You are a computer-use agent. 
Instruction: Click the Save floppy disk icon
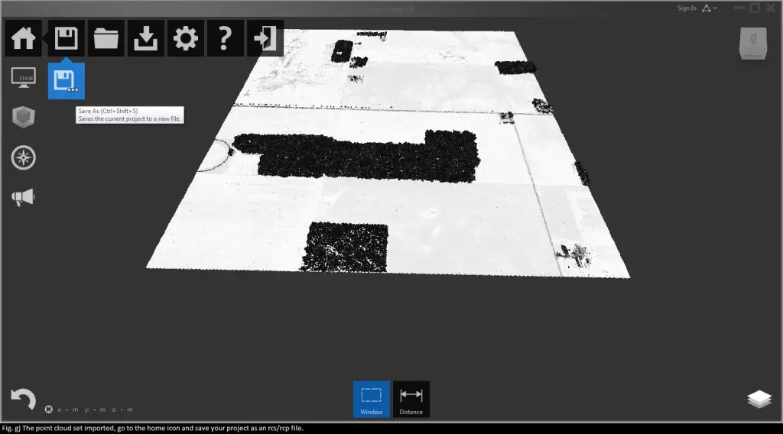67,39
